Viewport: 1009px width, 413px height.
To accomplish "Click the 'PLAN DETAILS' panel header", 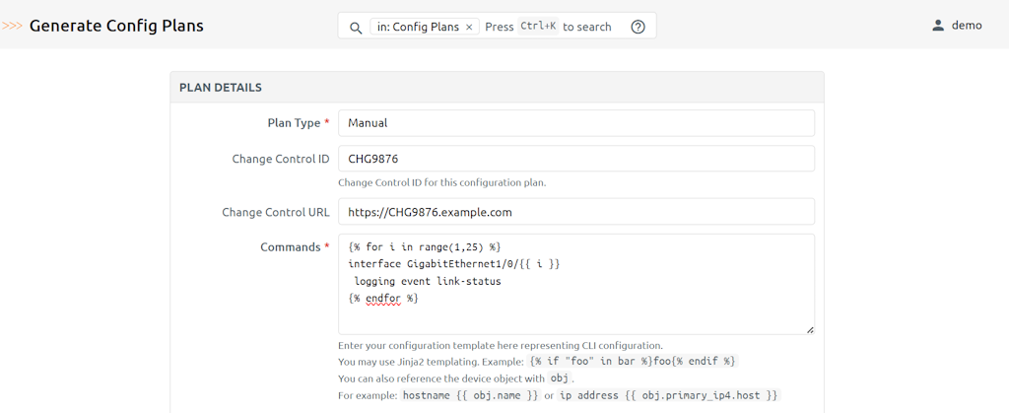I will (x=497, y=87).
